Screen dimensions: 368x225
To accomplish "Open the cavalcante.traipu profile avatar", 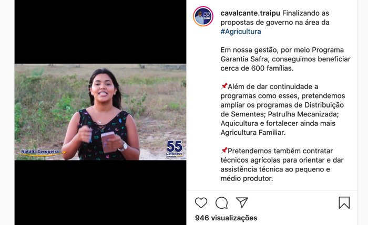I will (203, 16).
